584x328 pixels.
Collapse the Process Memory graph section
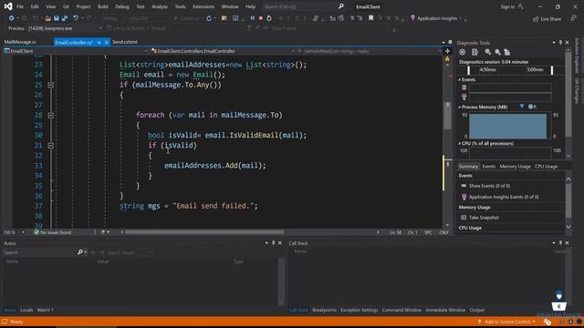[459, 108]
